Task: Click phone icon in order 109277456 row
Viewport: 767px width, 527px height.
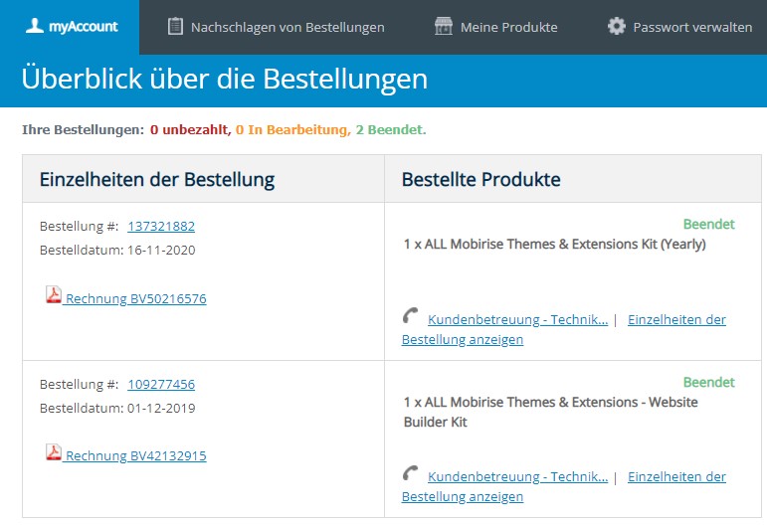Action: (x=412, y=474)
